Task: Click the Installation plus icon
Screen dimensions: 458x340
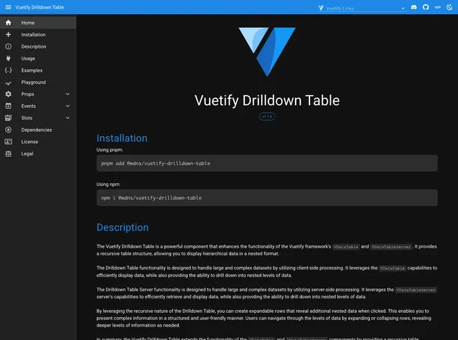Action: point(8,35)
